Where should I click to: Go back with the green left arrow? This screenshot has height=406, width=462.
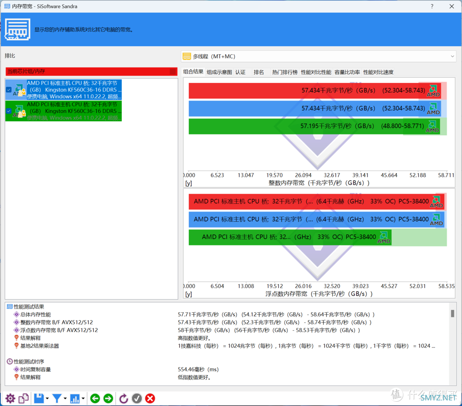click(95, 398)
